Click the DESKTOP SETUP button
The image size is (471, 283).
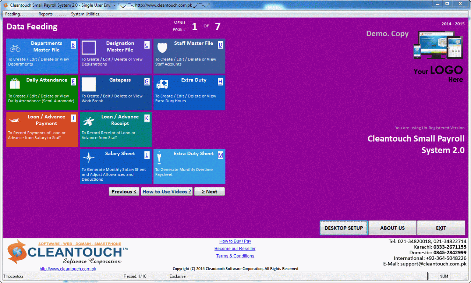tap(344, 228)
